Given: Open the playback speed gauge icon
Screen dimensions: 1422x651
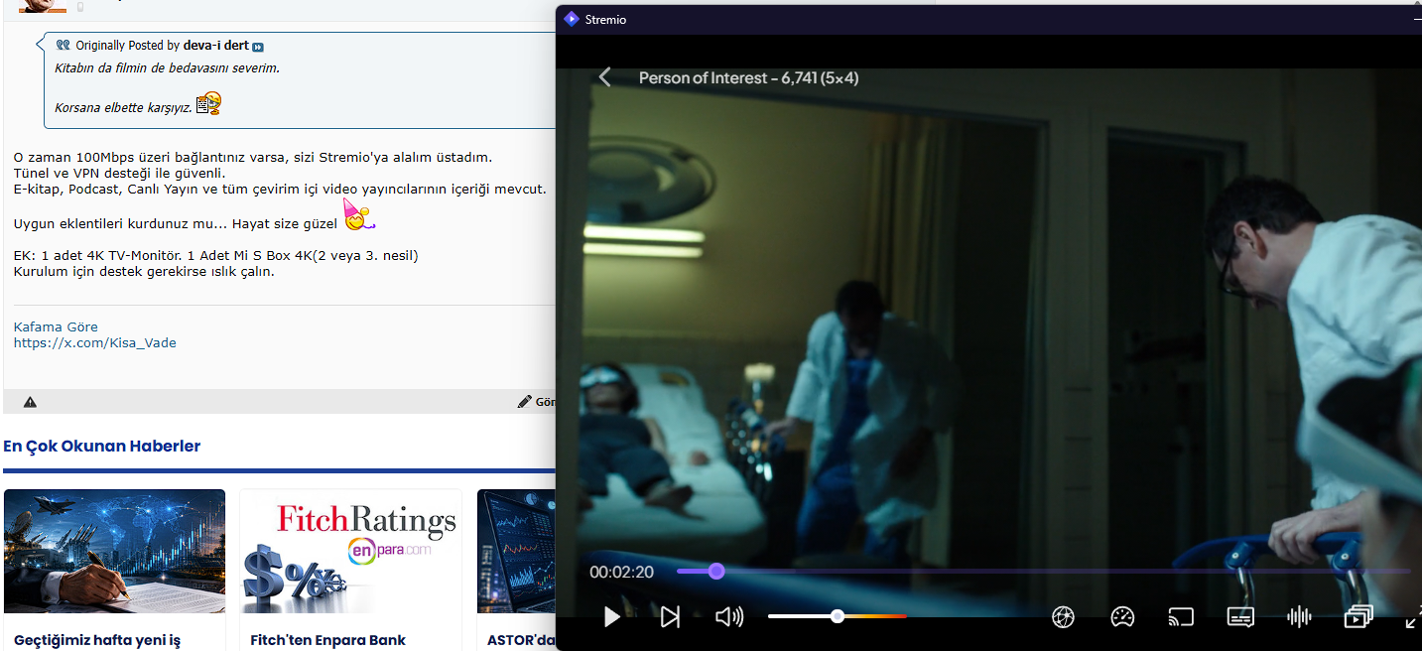Looking at the screenshot, I should pyautogui.click(x=1122, y=617).
